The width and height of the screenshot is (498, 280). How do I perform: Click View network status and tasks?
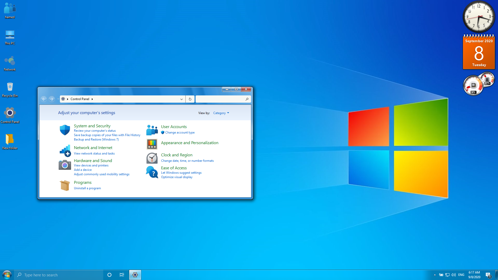coord(94,153)
